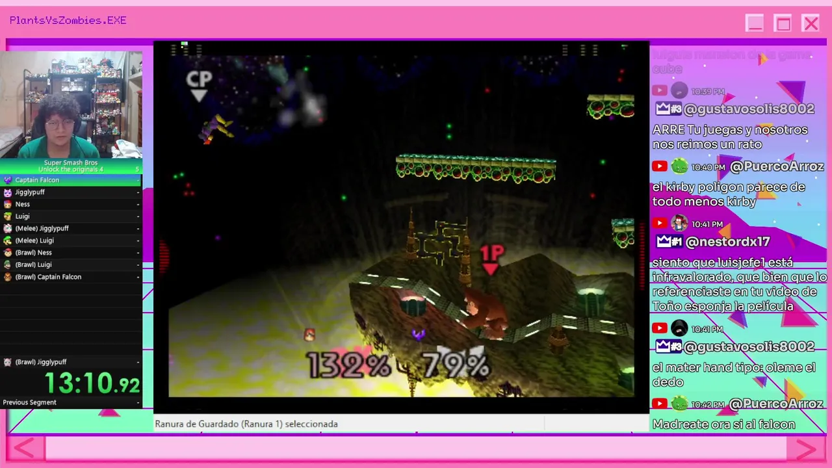Select the (Melee) Luigi split name

tap(34, 240)
